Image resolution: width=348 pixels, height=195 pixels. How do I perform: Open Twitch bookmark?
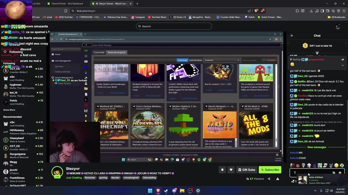tap(250, 17)
